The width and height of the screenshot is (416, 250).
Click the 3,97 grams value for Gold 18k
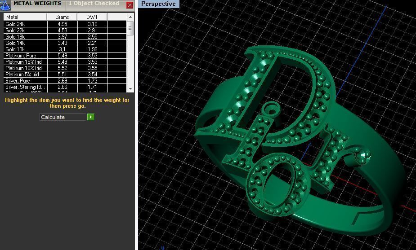(x=63, y=36)
